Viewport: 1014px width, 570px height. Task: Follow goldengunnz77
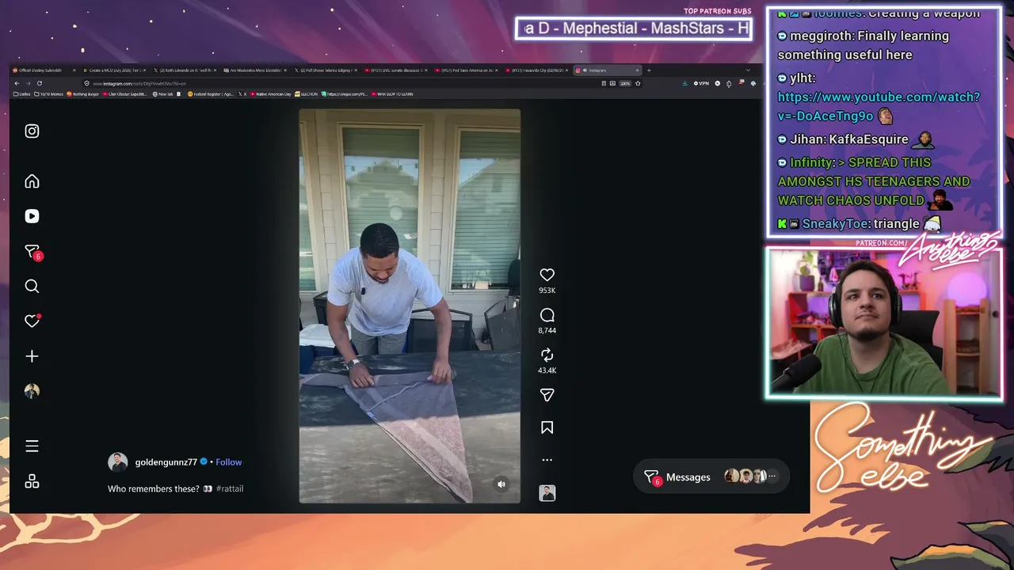[x=229, y=462]
